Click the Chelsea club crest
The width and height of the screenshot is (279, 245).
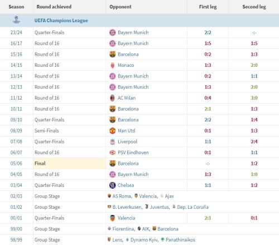112,185
